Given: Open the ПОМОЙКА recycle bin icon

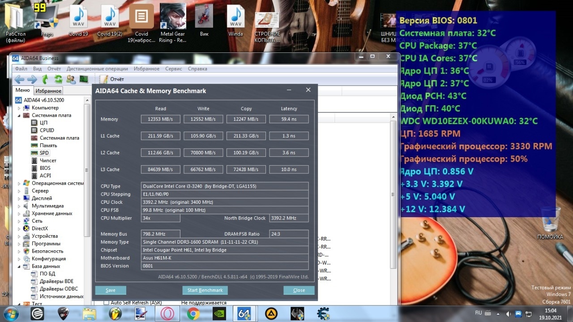Looking at the screenshot, I should click(x=550, y=224).
